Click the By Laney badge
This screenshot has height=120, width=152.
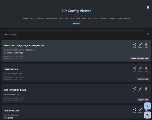pos(76,23)
